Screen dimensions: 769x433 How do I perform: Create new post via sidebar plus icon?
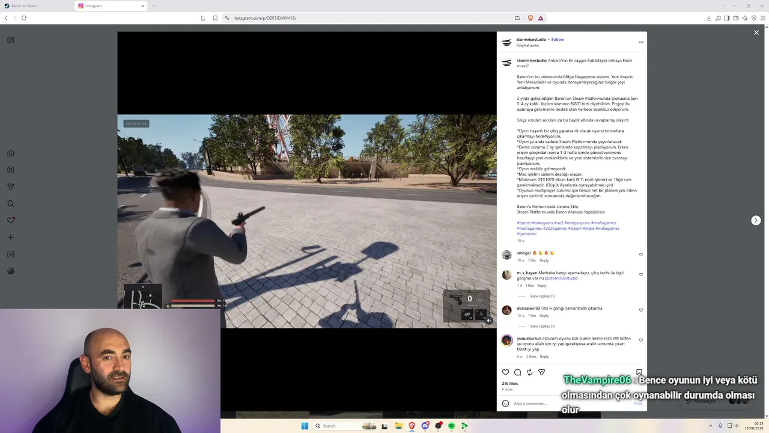click(x=11, y=237)
